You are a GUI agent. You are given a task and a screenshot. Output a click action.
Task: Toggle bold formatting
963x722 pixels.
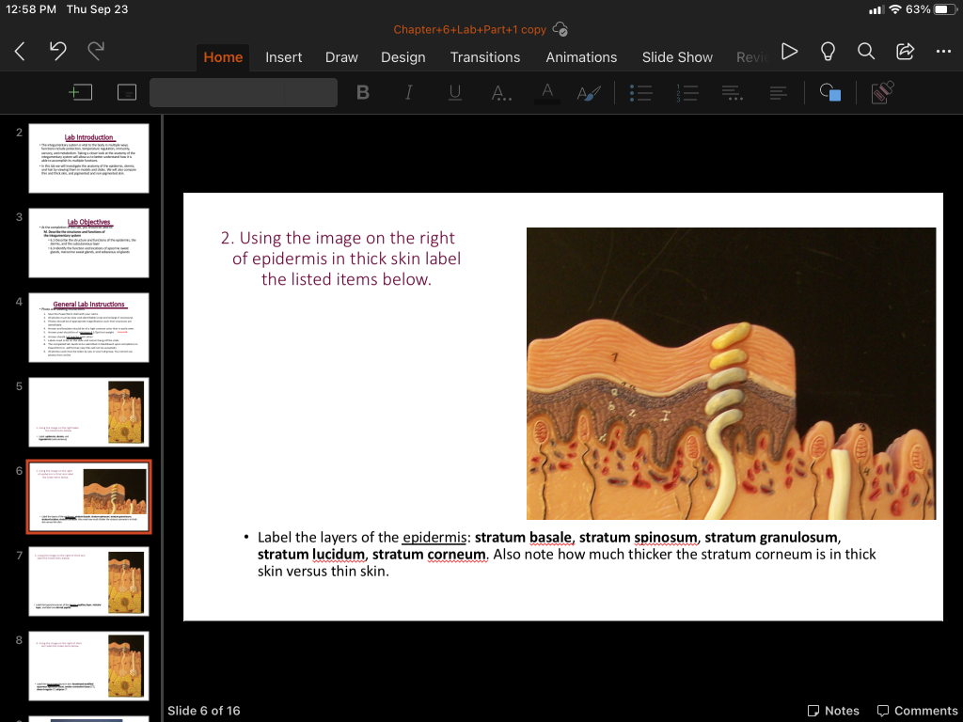pyautogui.click(x=363, y=92)
